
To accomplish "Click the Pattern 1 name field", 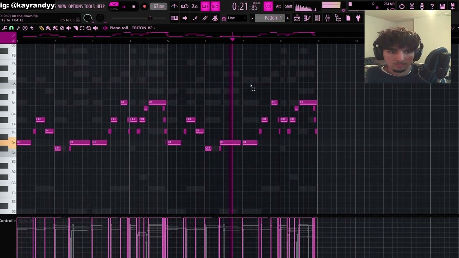I will click(x=270, y=18).
